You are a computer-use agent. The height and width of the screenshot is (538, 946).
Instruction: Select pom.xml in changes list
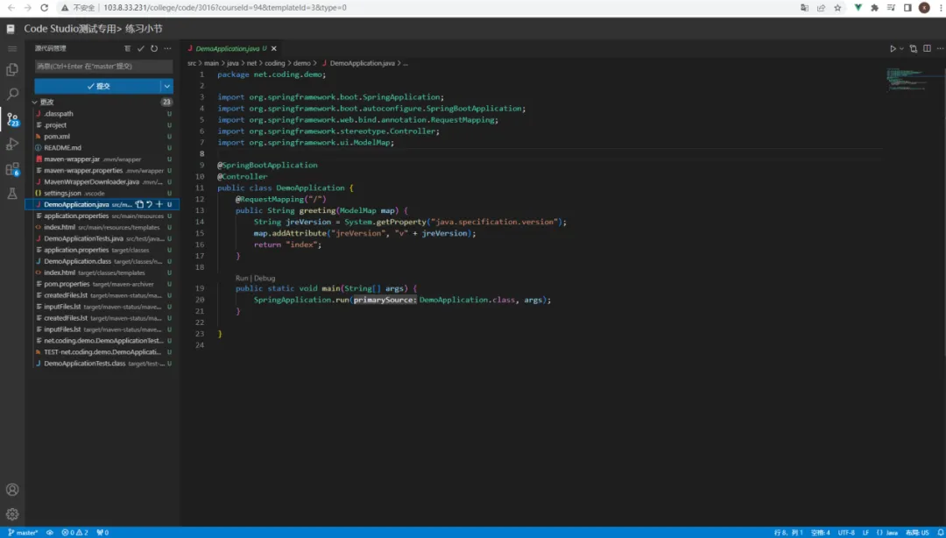coord(102,137)
